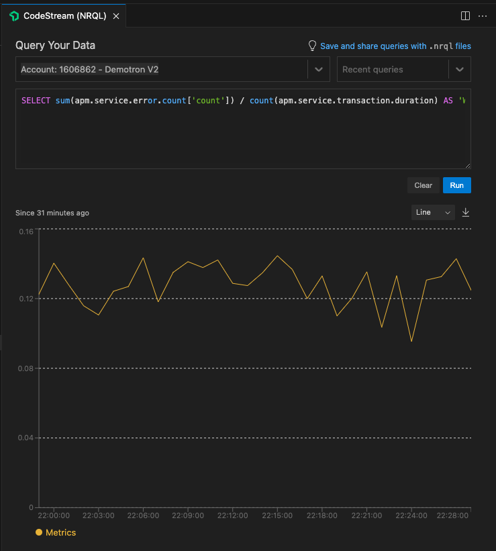Expand the Account dropdown chevron
This screenshot has height=551, width=496.
pos(319,69)
